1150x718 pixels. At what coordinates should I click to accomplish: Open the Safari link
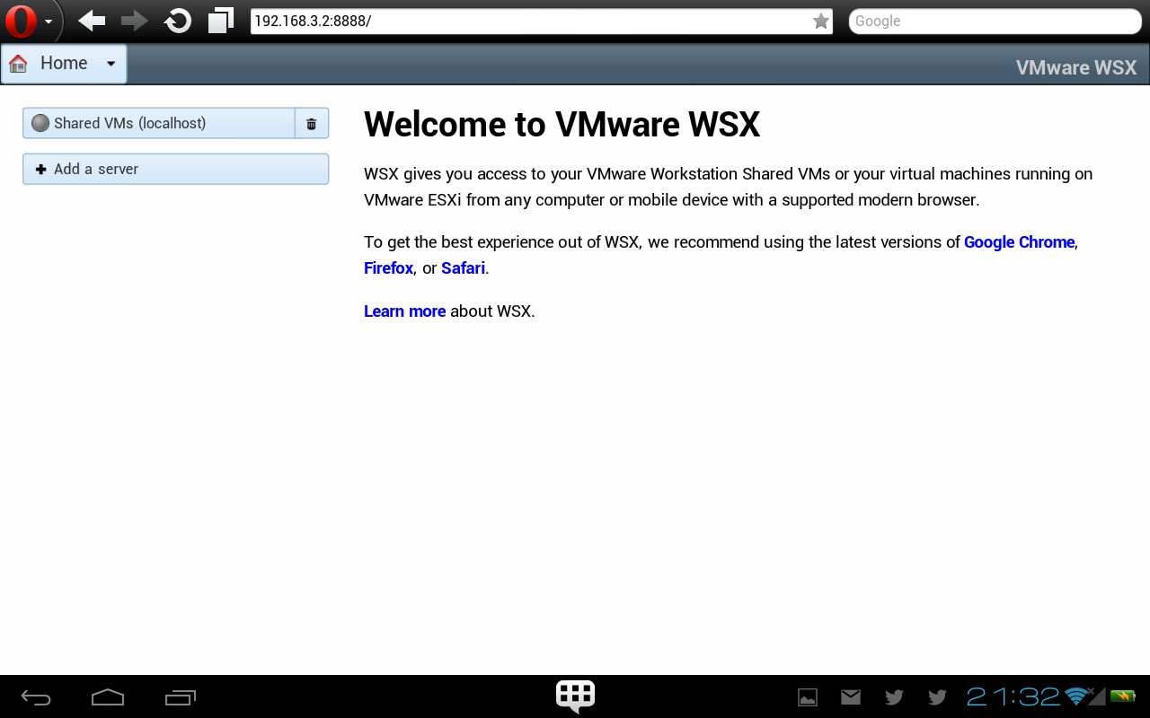463,268
